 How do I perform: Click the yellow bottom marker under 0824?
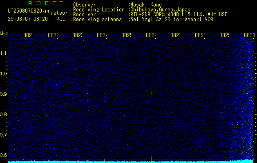pyautogui.click(x=105, y=161)
